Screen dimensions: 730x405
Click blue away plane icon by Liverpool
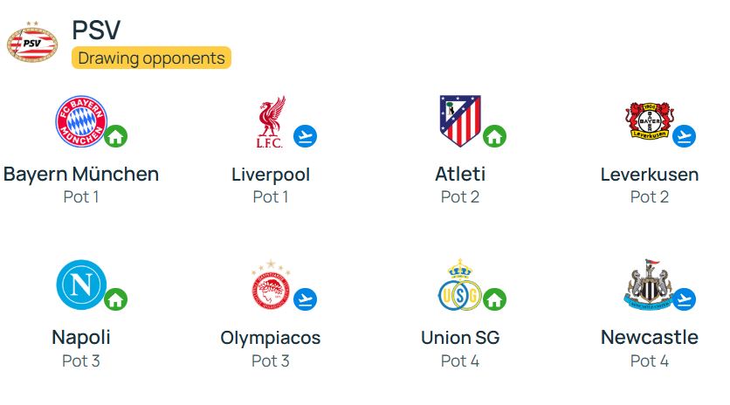[x=305, y=136]
